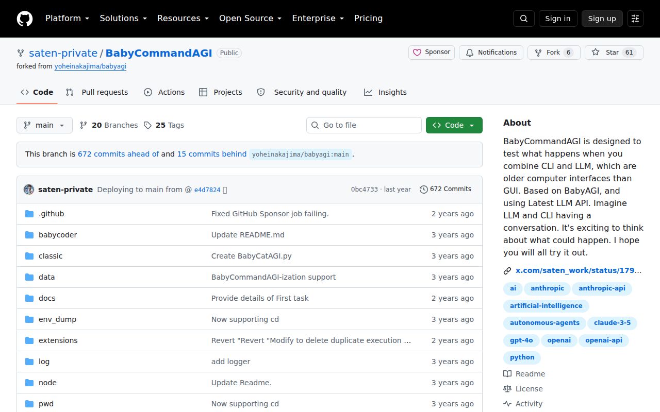Open License scale icon in About
This screenshot has width=660, height=412.
click(x=507, y=389)
